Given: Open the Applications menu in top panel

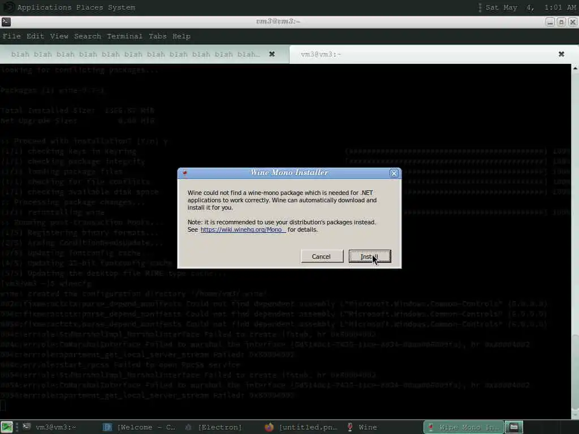Looking at the screenshot, I should pyautogui.click(x=45, y=7).
